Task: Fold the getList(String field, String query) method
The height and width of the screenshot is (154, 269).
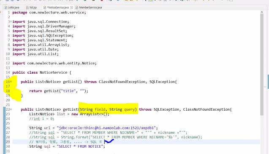Action: click(x=11, y=109)
